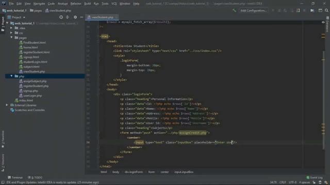This screenshot has height=185, width=330.
Task: Open the UTF-8 encoding selector
Action: coord(292,182)
